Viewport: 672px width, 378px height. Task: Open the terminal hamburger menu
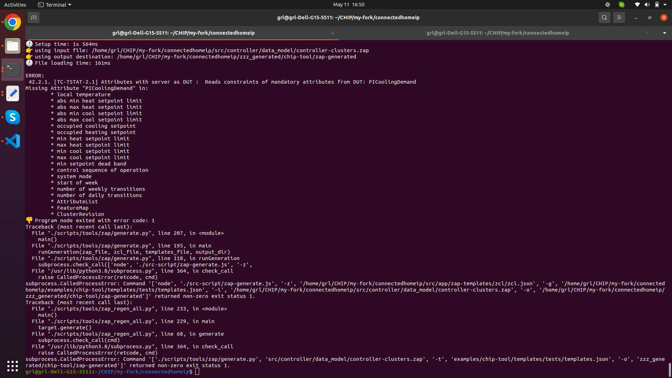pyautogui.click(x=619, y=17)
